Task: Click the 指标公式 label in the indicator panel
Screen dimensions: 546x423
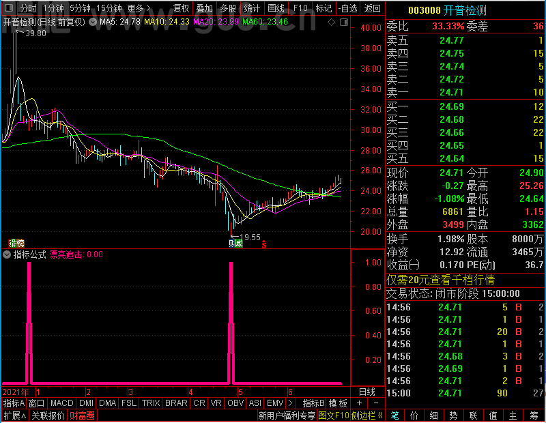Action: click(29, 254)
